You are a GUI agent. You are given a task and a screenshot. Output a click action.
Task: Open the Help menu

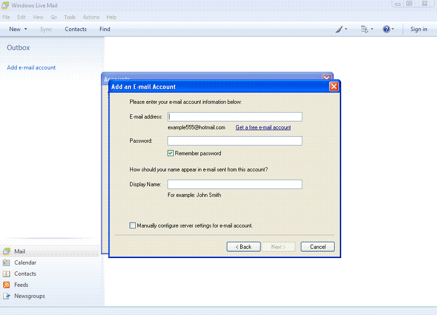[112, 17]
